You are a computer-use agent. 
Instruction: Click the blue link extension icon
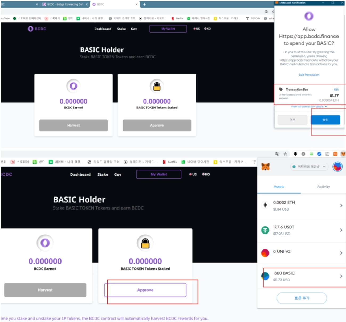click(319, 154)
